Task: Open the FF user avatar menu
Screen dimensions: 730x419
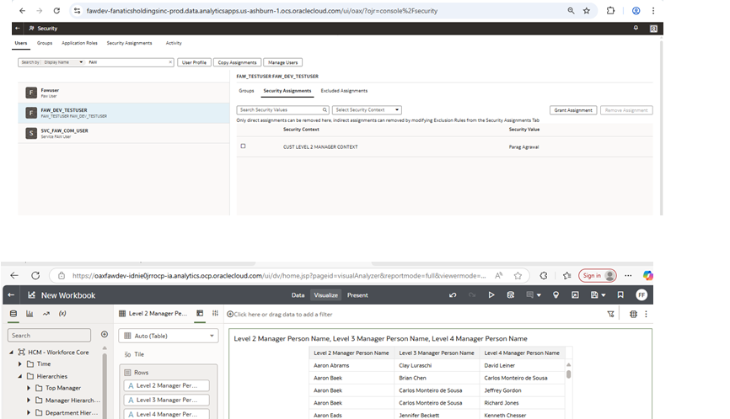Action: coord(641,295)
